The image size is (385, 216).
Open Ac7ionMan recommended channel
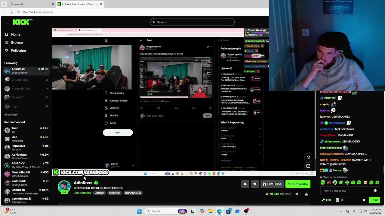[x=26, y=156]
